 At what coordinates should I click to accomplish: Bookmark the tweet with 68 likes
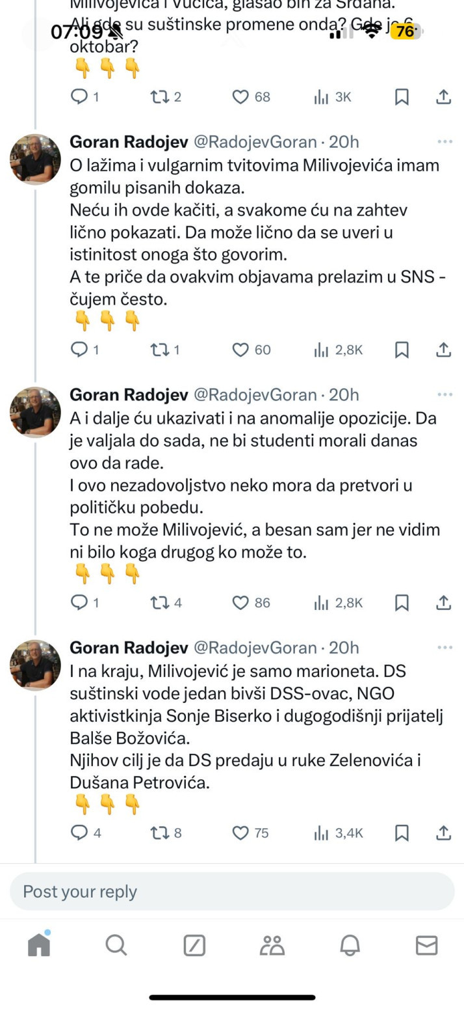(x=402, y=98)
